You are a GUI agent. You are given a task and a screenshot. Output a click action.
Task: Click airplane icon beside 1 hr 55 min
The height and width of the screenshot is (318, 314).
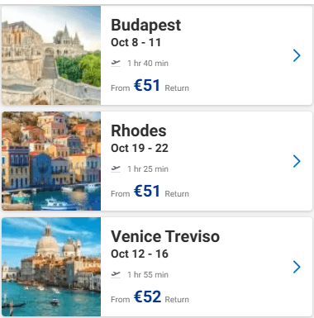[x=116, y=274]
